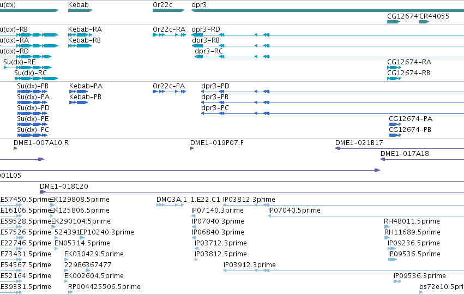The height and width of the screenshot is (295, 464).
Task: Click protein dpr3-PD
Action: pos(215,86)
